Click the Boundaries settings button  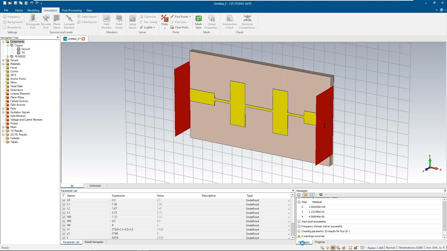coord(12,28)
